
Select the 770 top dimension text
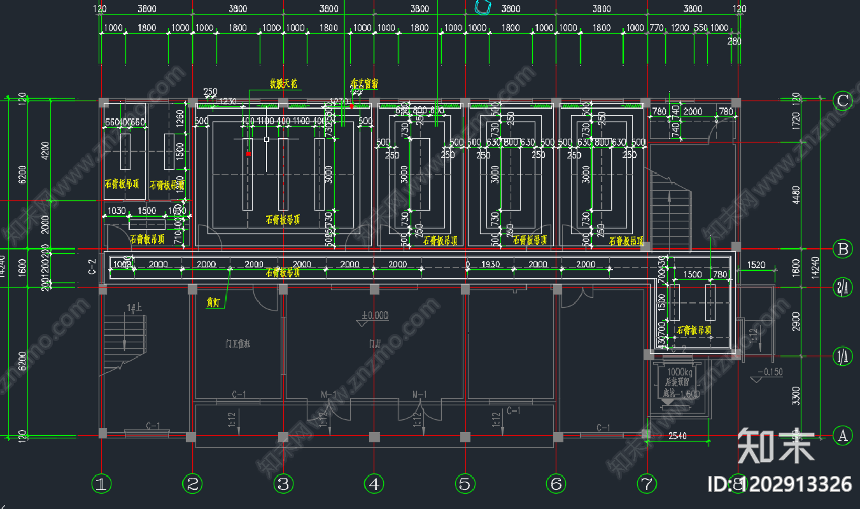click(x=656, y=28)
